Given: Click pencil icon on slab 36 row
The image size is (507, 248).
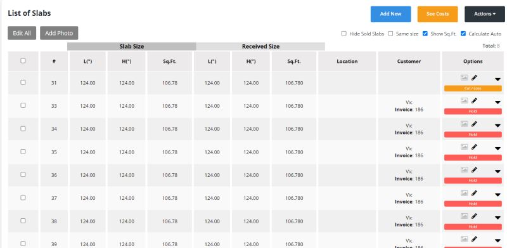Looking at the screenshot, I should 474,170.
